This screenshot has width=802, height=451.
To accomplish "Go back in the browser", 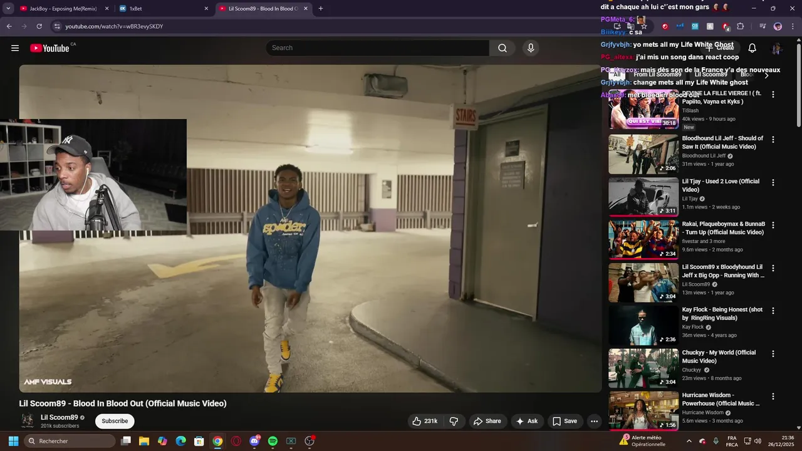I will (x=9, y=26).
